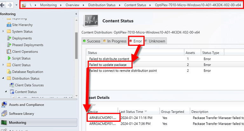Sort by the Description column header

217,112
